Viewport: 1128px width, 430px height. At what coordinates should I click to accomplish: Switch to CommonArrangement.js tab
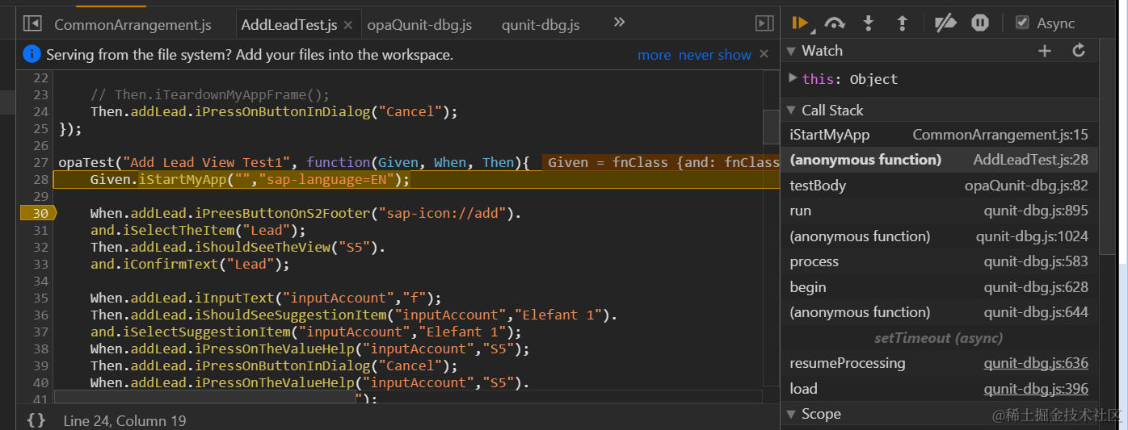coord(133,25)
